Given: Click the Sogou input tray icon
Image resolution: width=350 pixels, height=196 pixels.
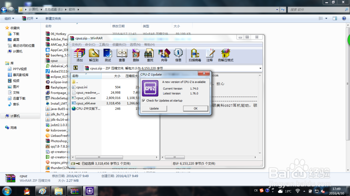Looking at the screenshot, I should coord(261,191).
